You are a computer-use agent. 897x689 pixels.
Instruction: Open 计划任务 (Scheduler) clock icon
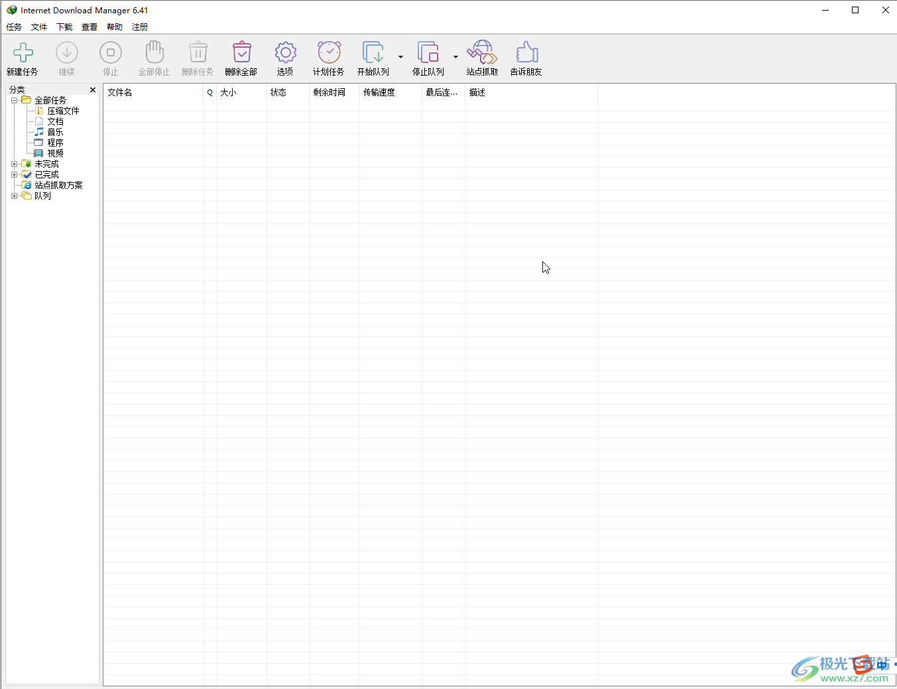coord(329,52)
